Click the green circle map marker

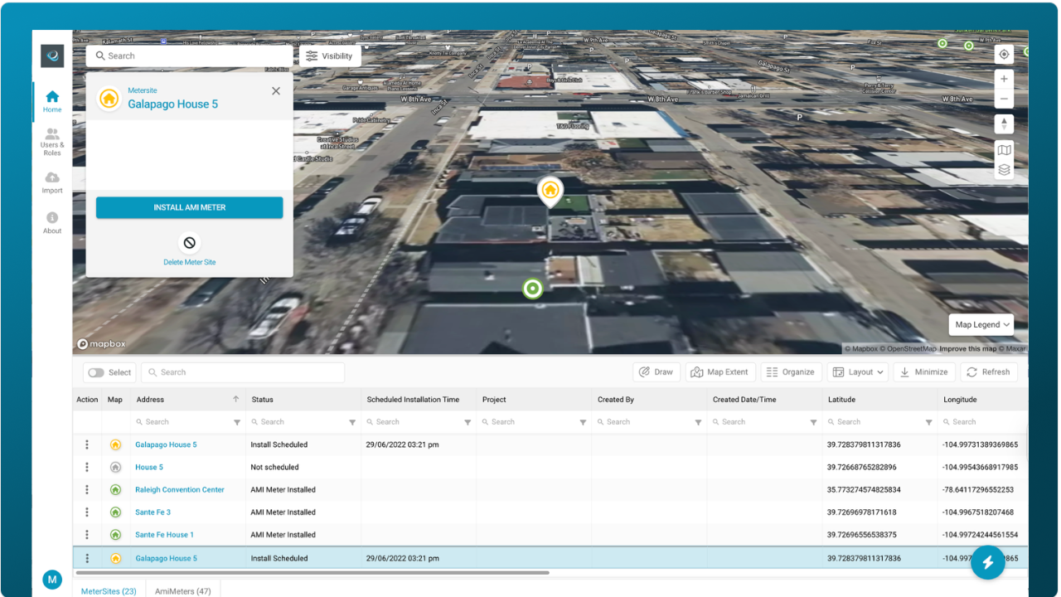tap(533, 289)
